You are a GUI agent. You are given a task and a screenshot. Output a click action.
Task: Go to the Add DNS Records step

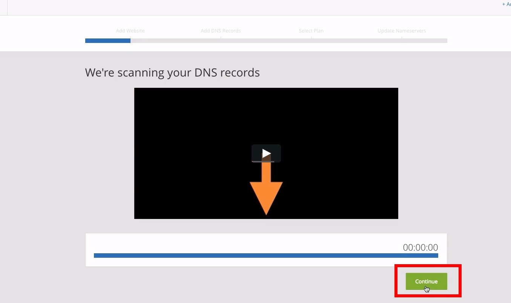pos(221,31)
